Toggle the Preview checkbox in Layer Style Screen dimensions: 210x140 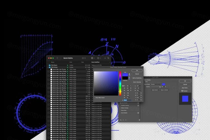point(182,91)
